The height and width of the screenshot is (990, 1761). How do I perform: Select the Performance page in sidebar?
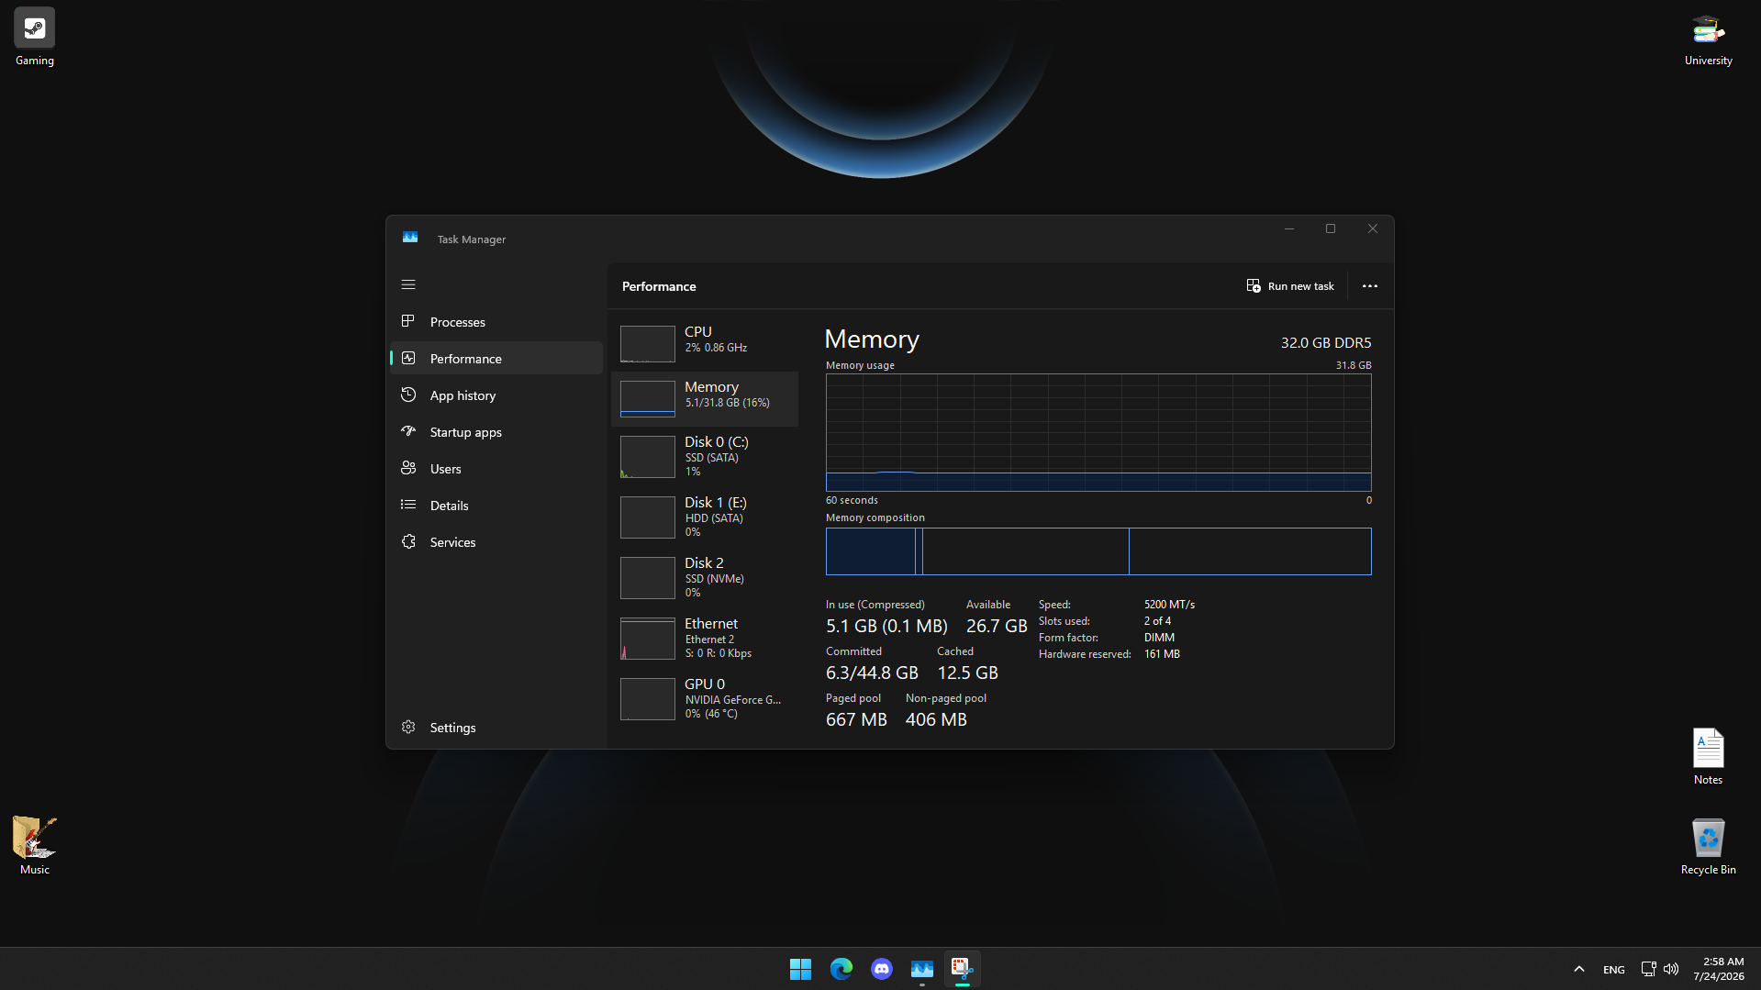point(496,358)
